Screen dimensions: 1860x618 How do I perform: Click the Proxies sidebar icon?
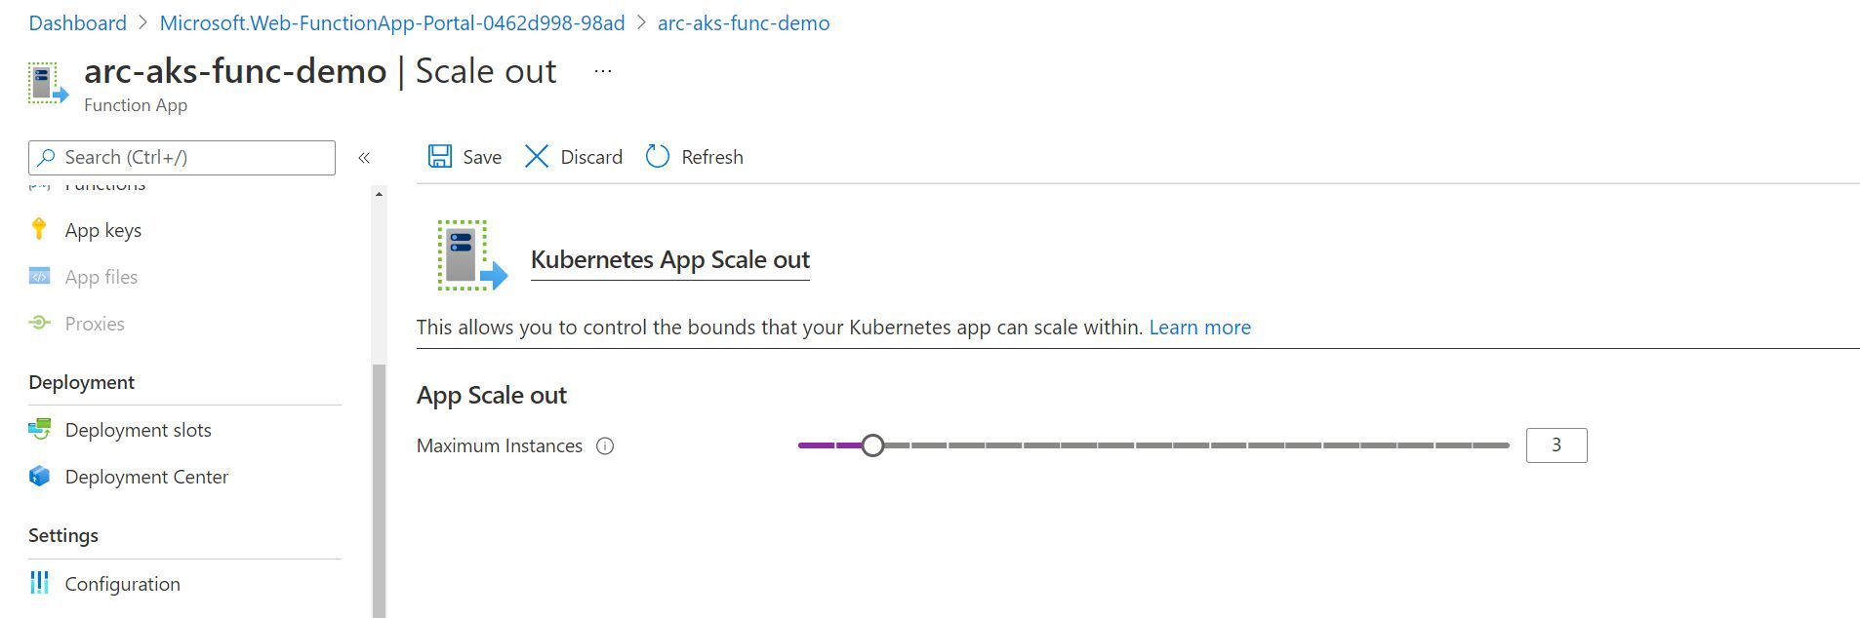39,323
